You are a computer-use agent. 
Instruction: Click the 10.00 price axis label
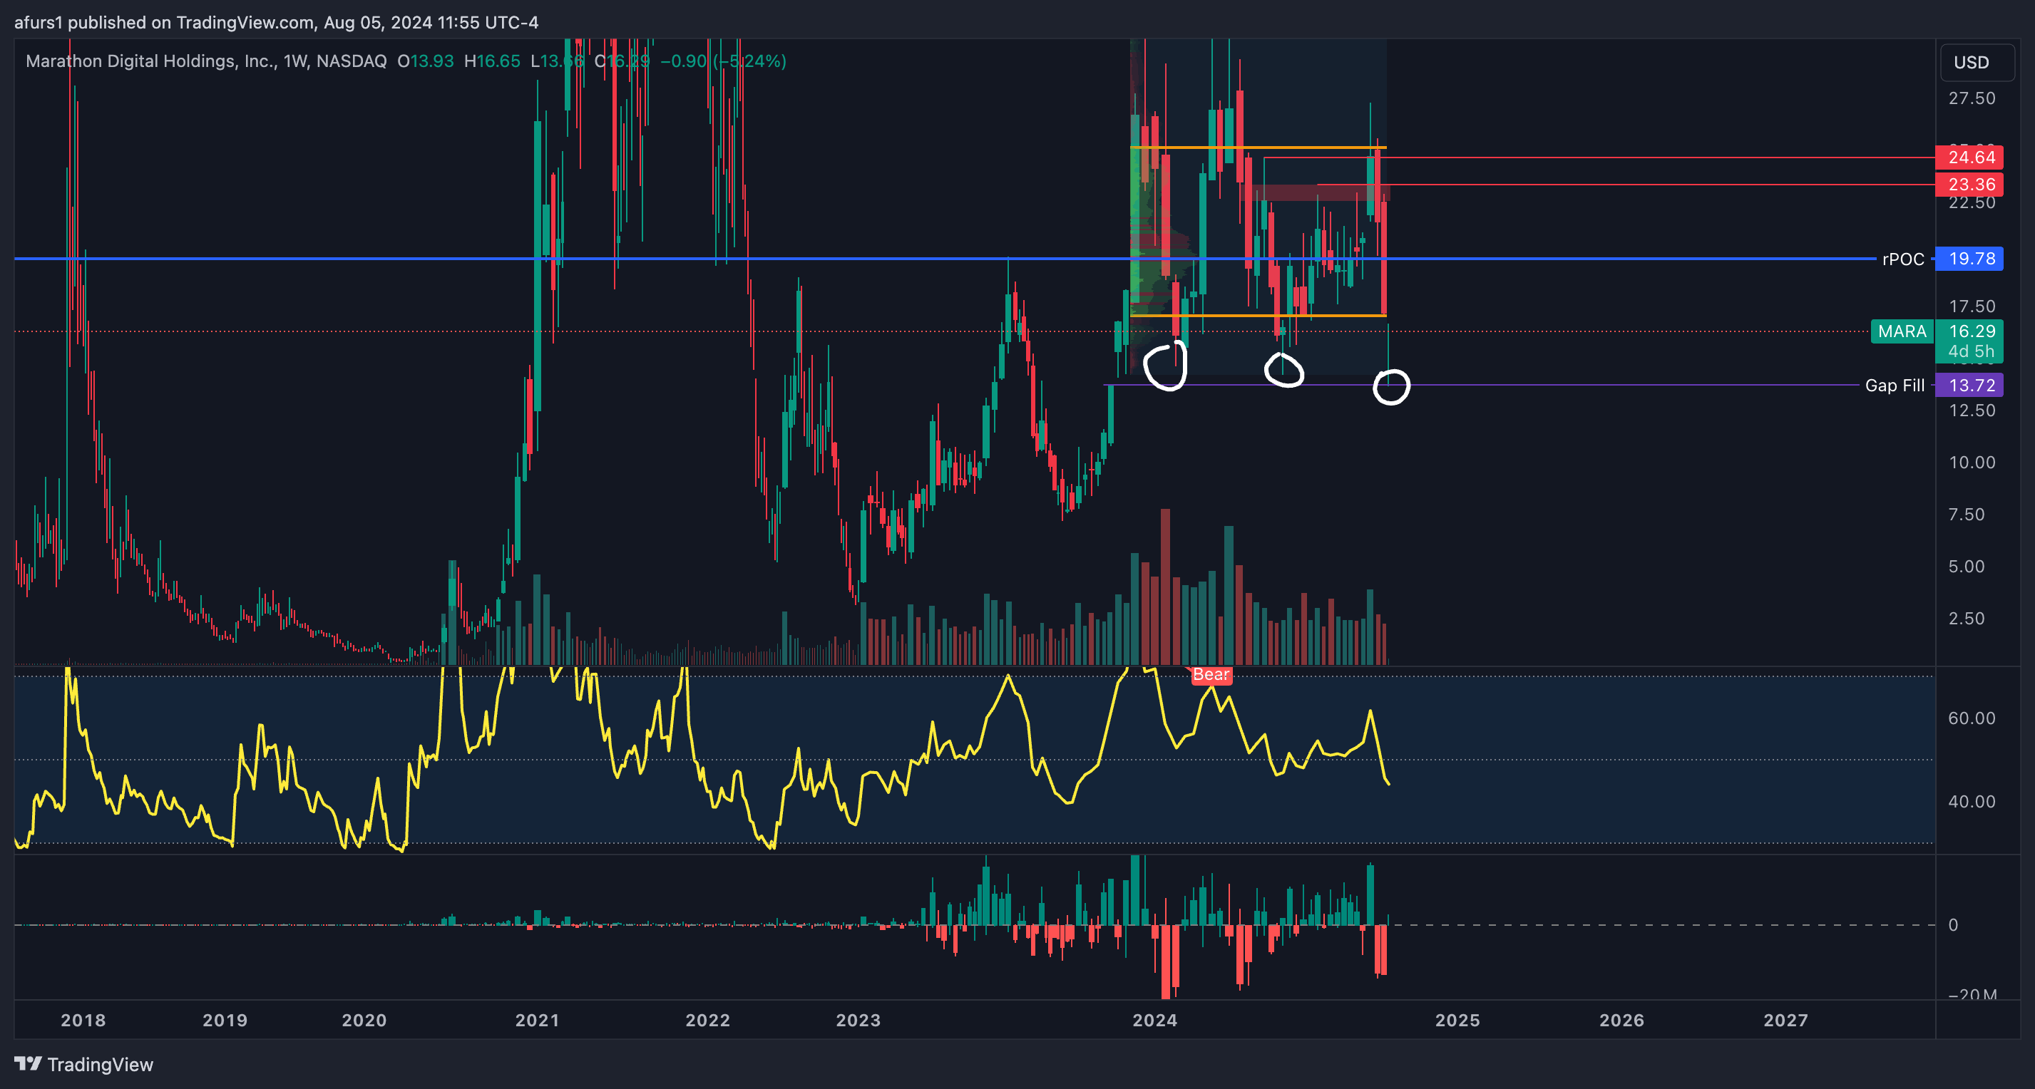pos(1972,463)
